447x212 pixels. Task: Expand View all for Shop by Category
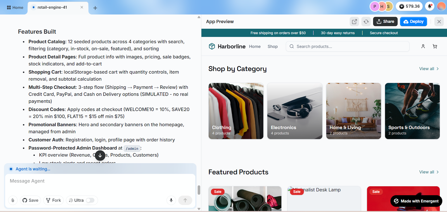(429, 69)
